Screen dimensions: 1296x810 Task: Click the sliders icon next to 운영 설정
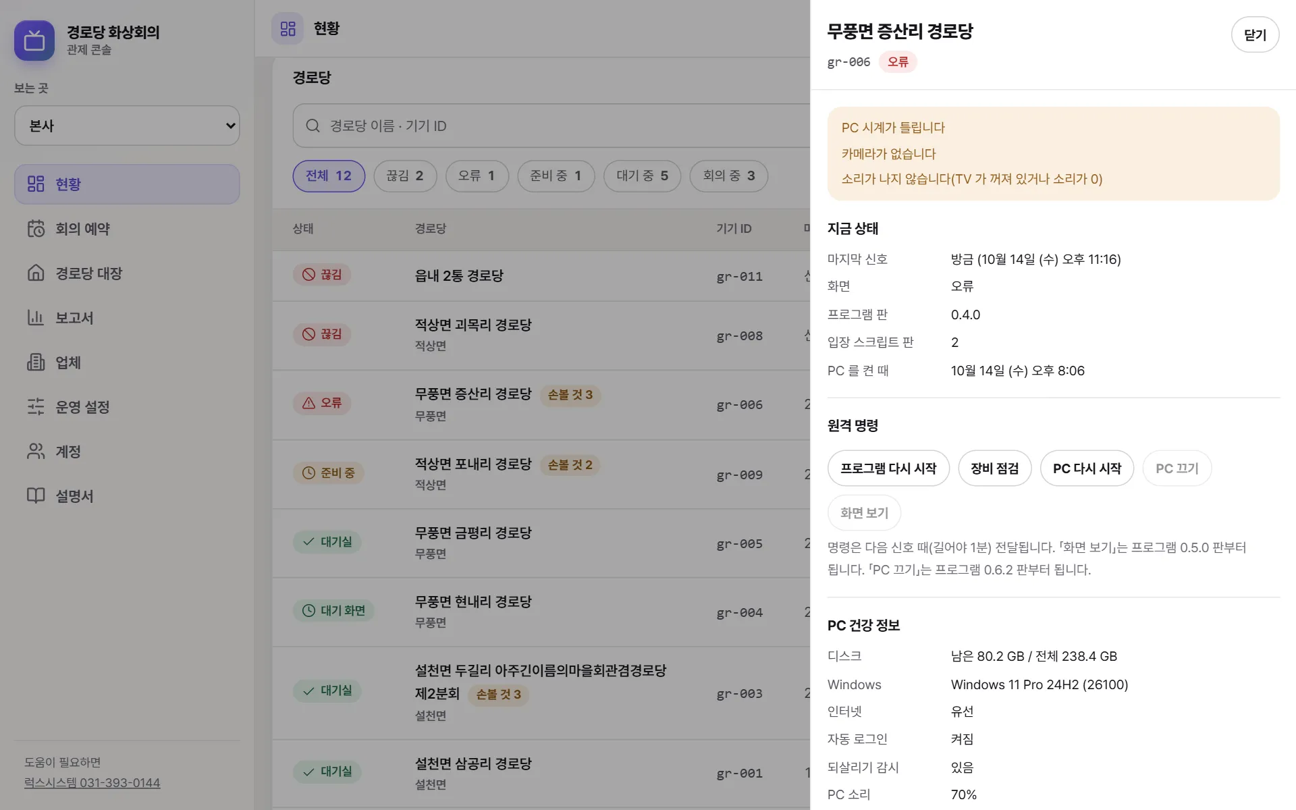click(x=36, y=406)
